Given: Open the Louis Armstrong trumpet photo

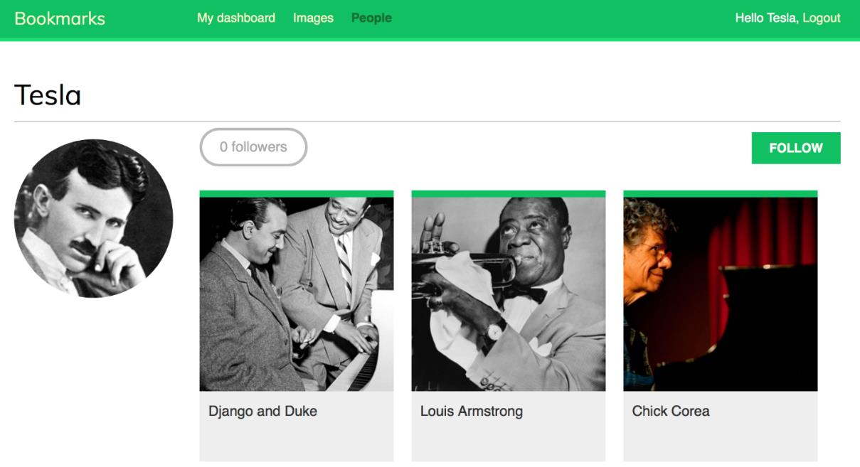Looking at the screenshot, I should (x=508, y=294).
